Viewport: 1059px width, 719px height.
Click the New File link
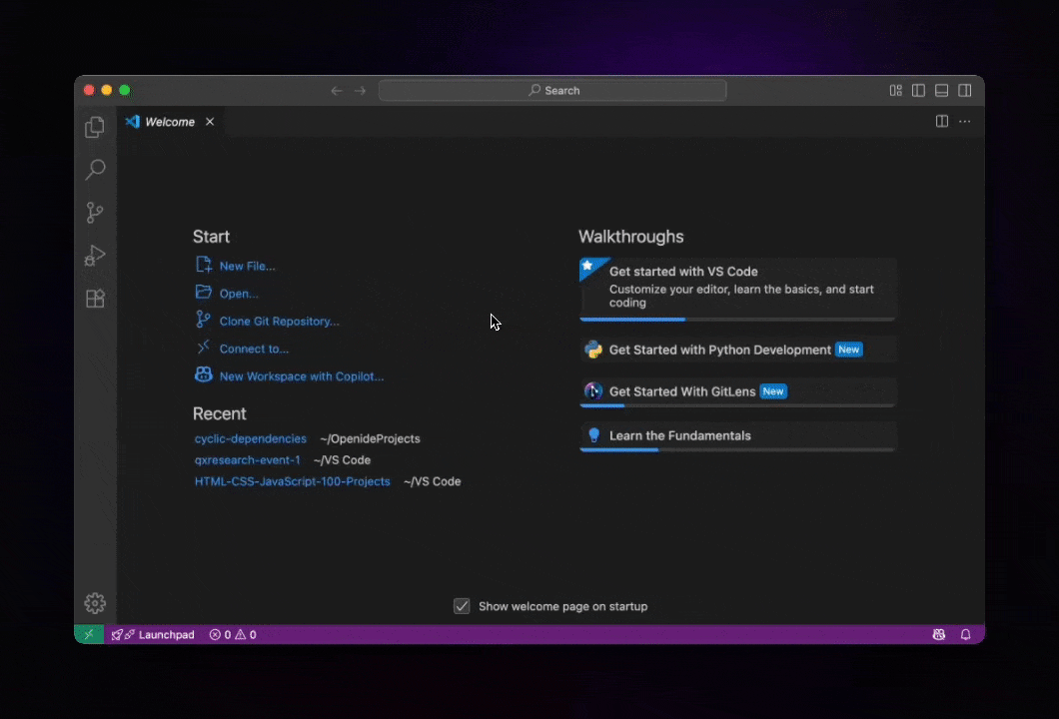pyautogui.click(x=247, y=266)
